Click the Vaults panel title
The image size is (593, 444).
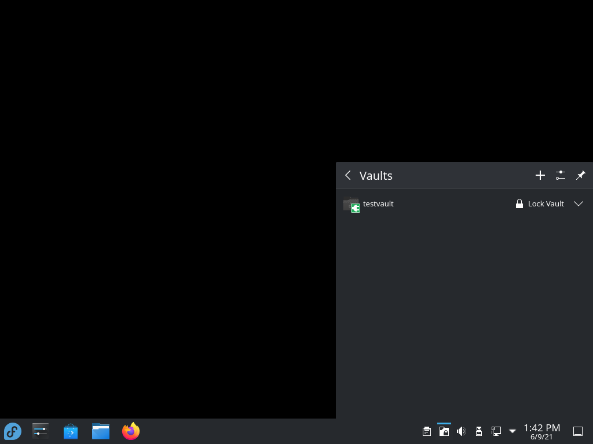pyautogui.click(x=376, y=176)
